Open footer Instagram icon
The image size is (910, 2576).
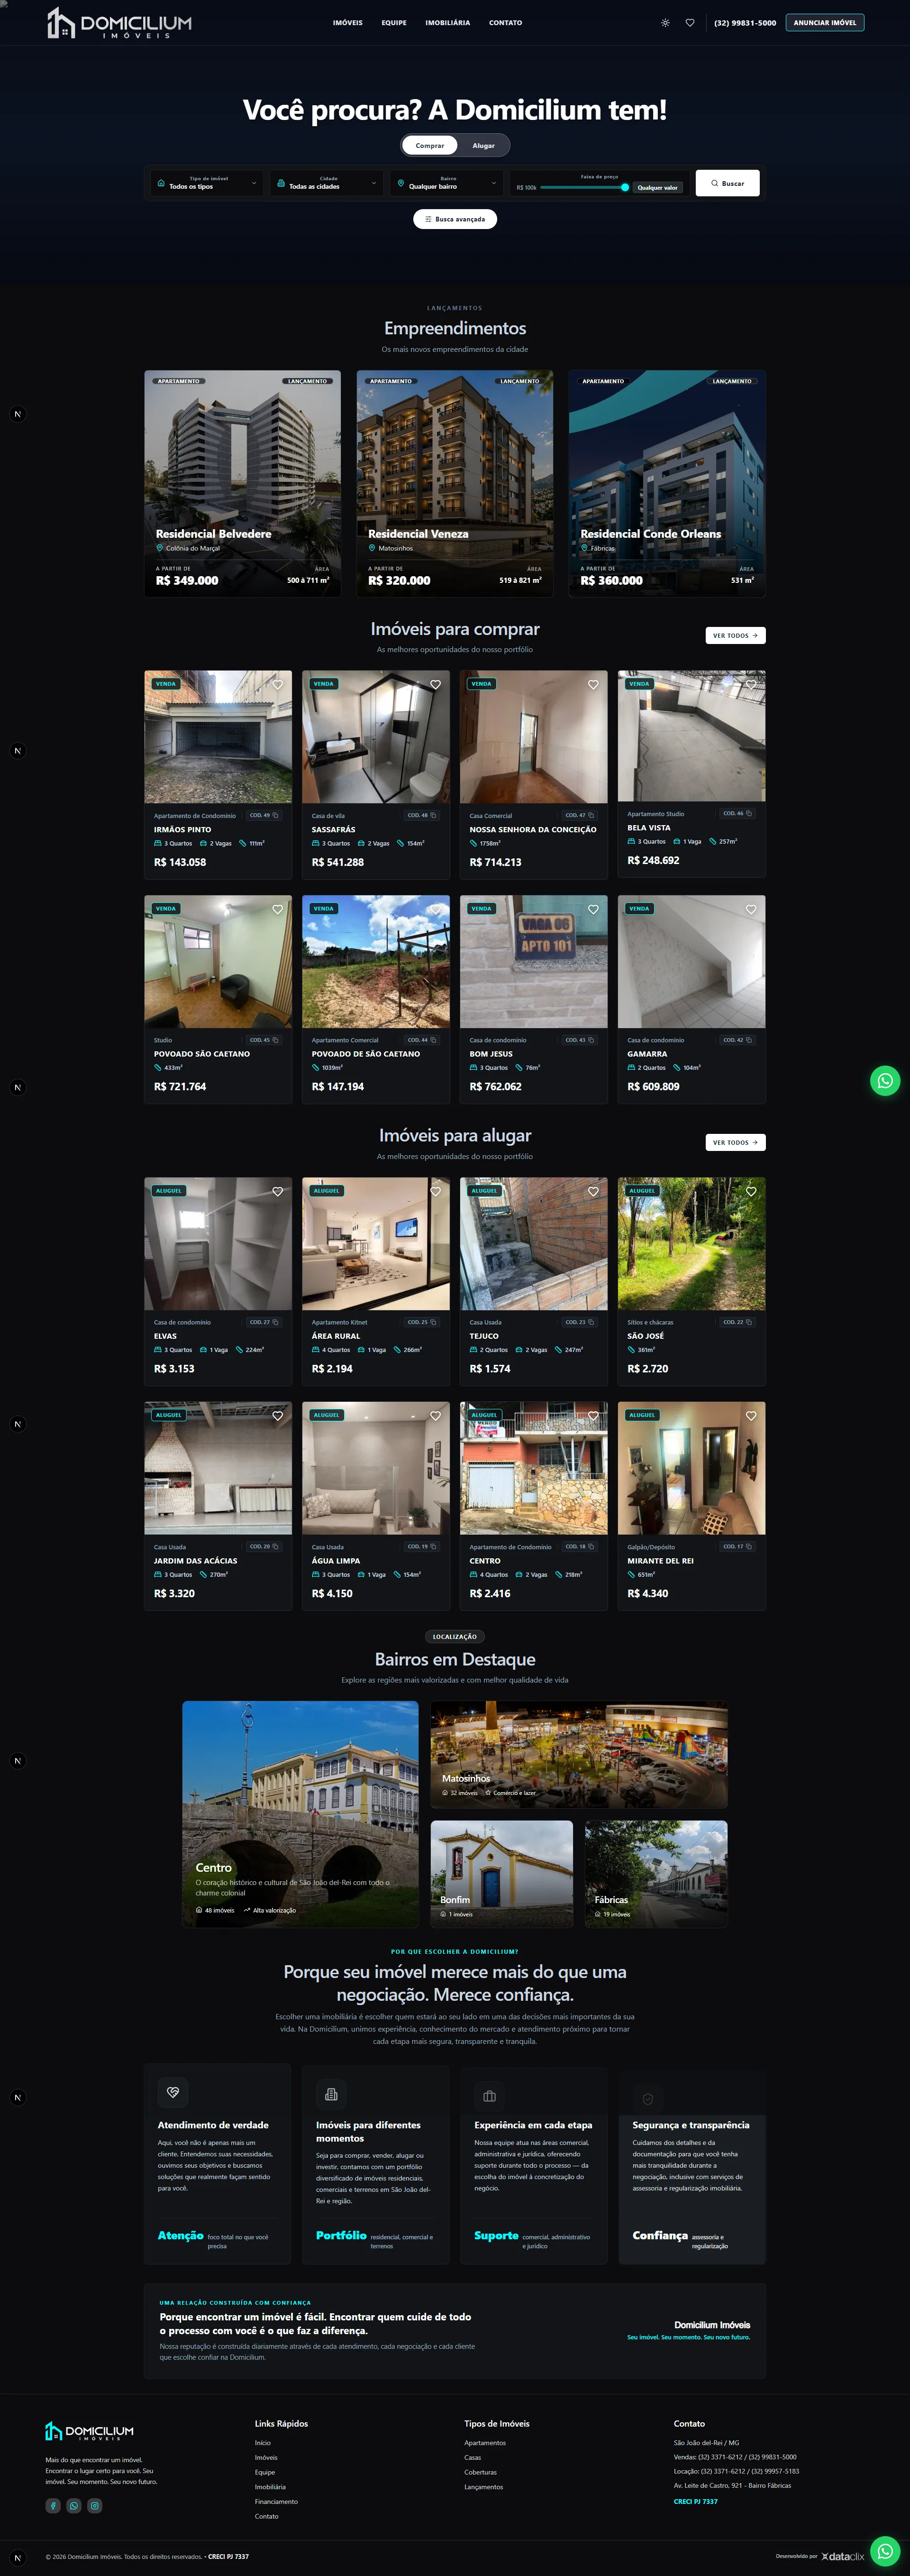click(x=95, y=2505)
